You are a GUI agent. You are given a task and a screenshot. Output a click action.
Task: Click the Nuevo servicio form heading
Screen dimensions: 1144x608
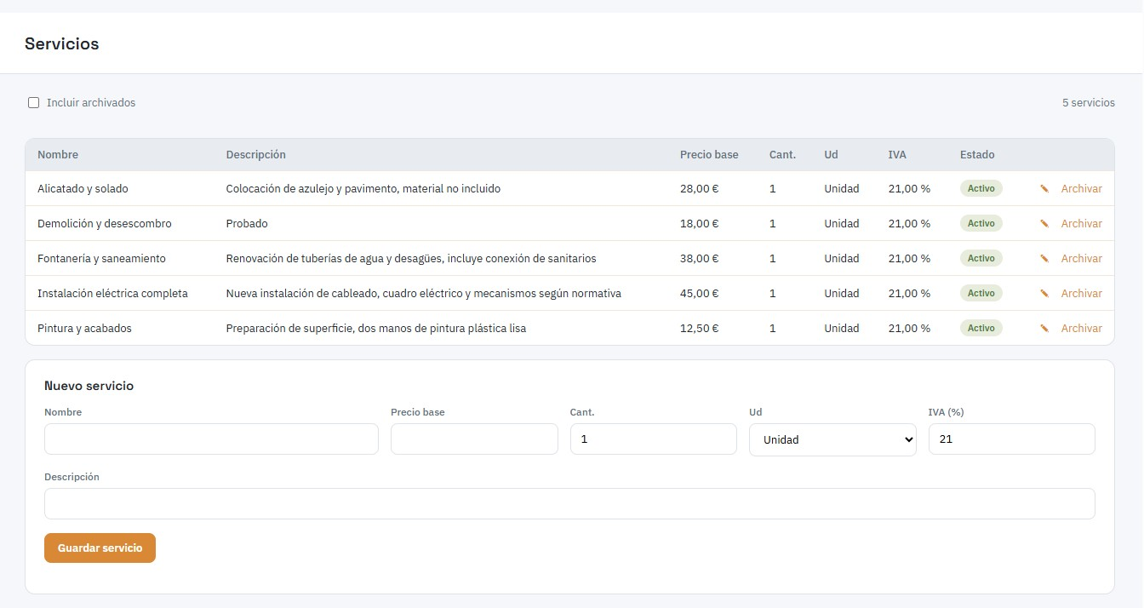click(x=89, y=387)
